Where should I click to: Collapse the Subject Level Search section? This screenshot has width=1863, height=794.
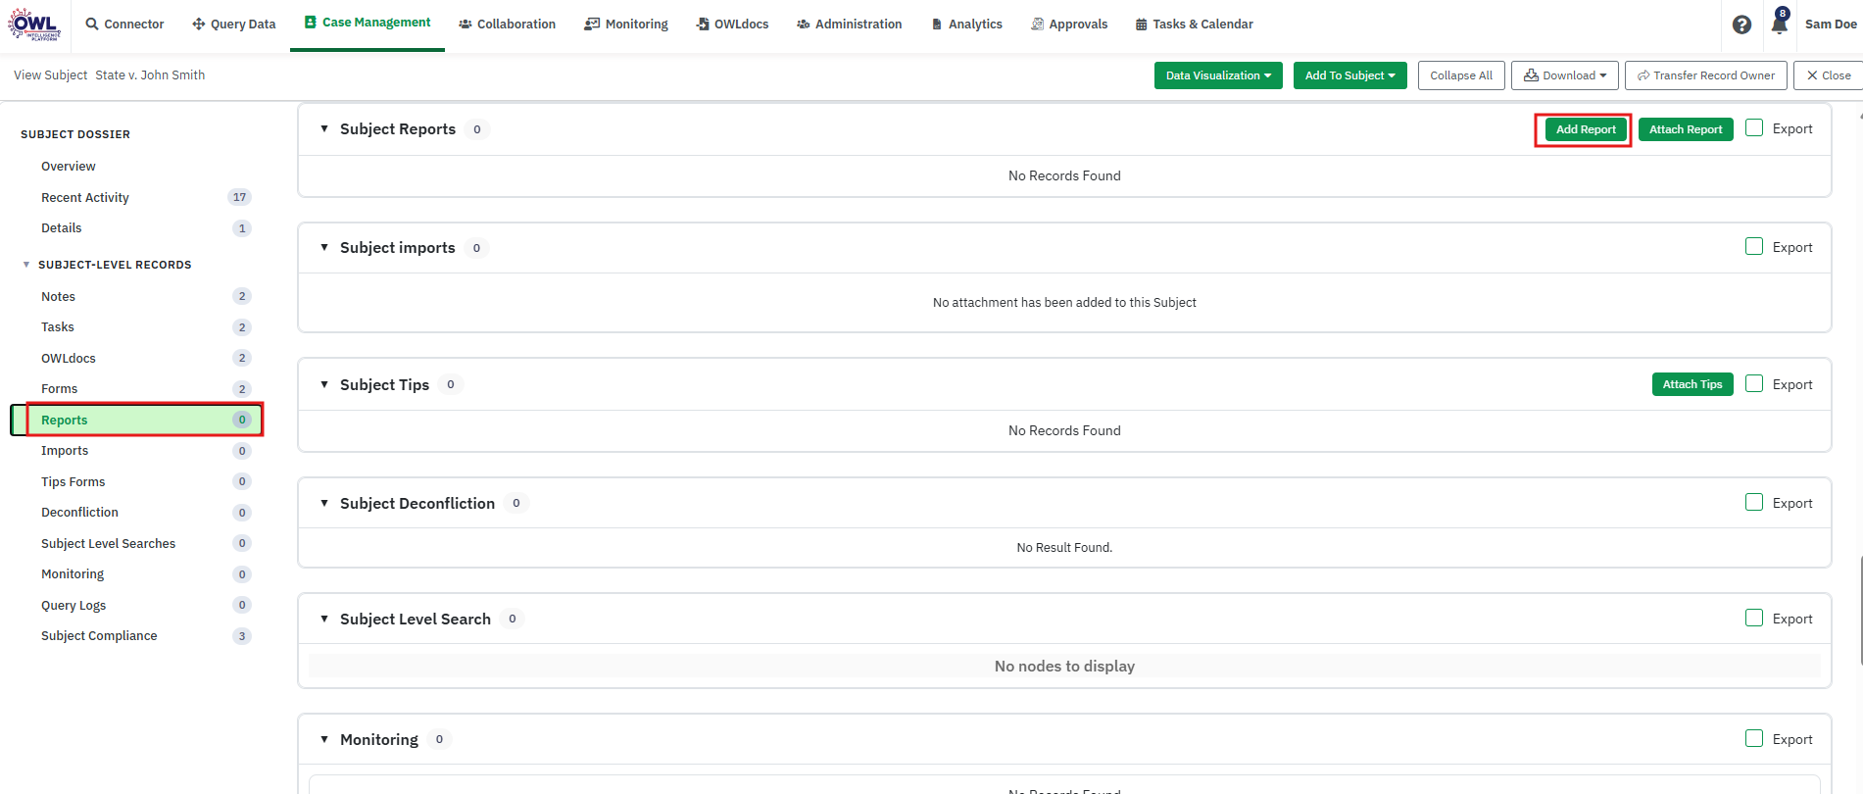324,619
